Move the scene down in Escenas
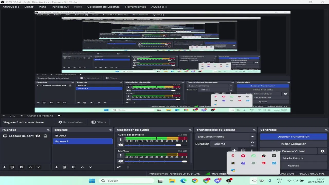The width and height of the screenshot is (329, 185). pyautogui.click(x=90, y=167)
